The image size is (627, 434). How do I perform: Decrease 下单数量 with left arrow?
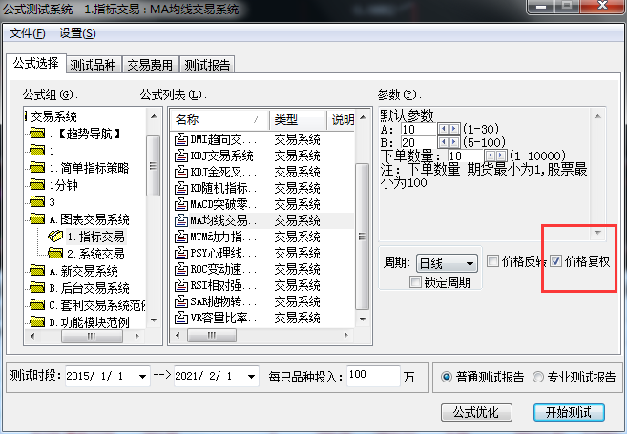click(491, 155)
